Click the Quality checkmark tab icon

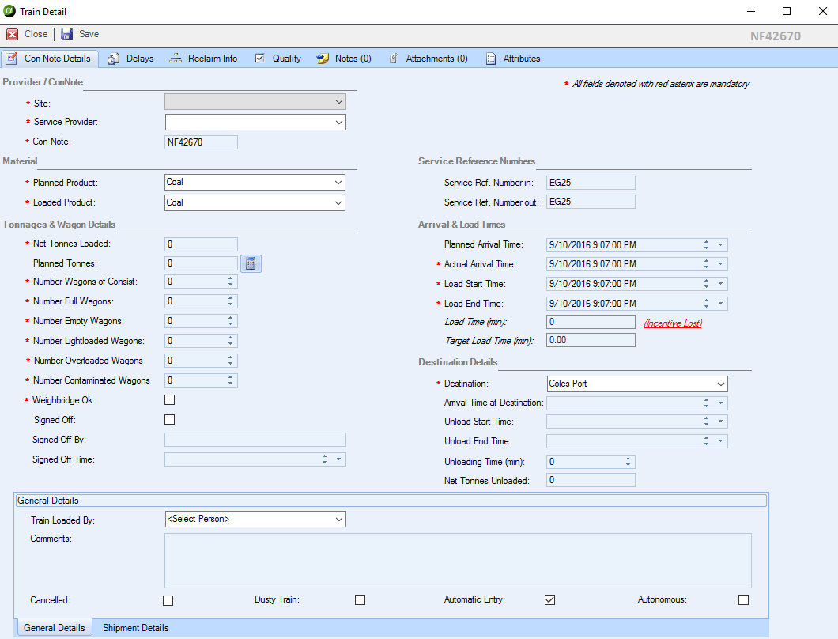click(x=260, y=59)
